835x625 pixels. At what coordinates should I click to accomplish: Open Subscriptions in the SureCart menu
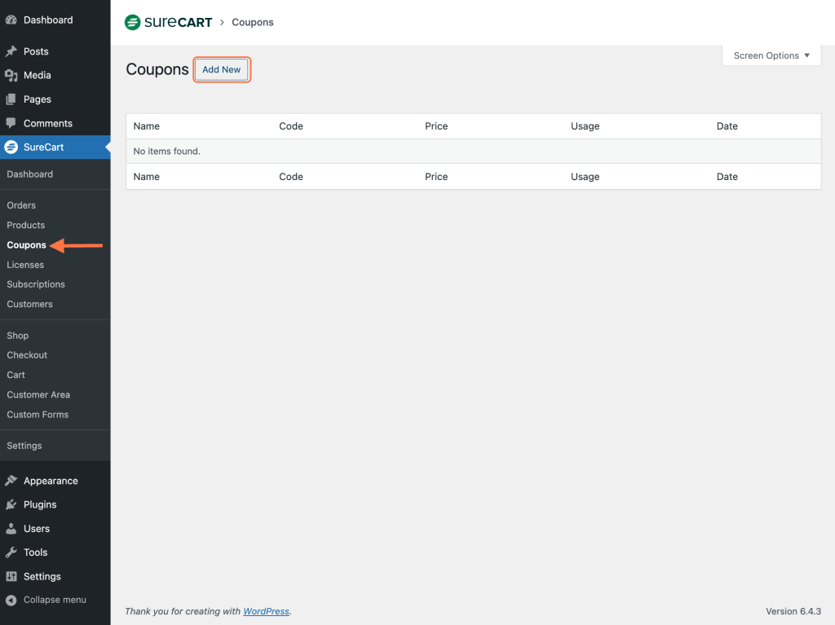[x=36, y=284]
